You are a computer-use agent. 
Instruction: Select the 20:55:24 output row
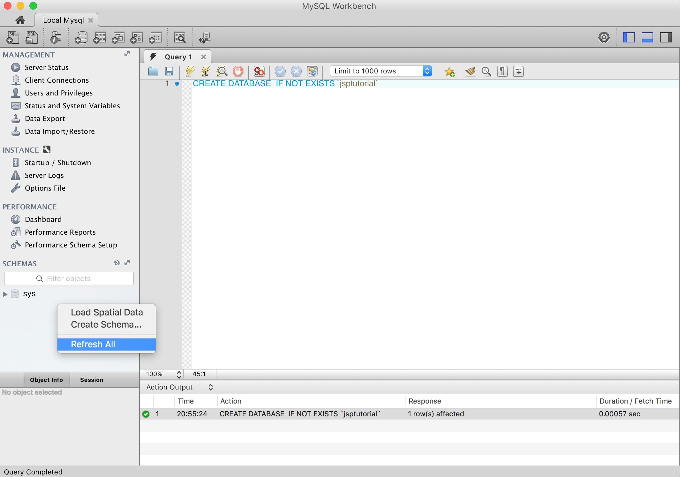click(410, 414)
